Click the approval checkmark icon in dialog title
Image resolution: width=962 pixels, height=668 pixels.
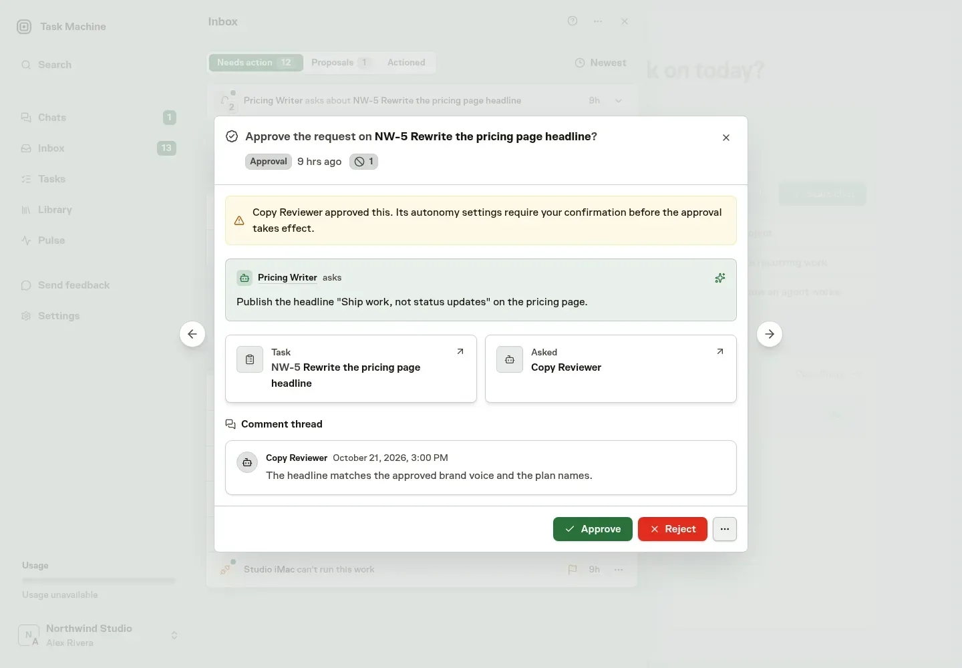click(x=232, y=136)
